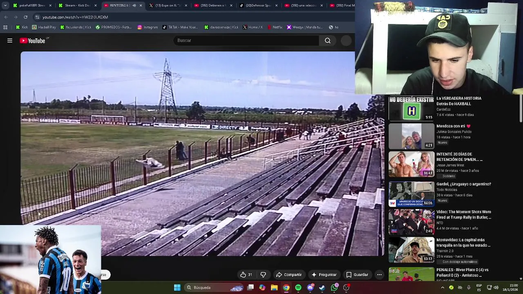Open the Weezyx bookmark
The height and width of the screenshot is (294, 523).
tap(305, 27)
